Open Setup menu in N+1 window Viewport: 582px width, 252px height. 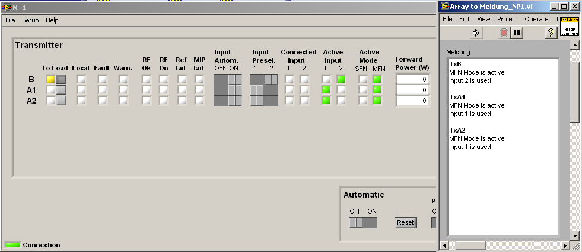click(x=30, y=20)
